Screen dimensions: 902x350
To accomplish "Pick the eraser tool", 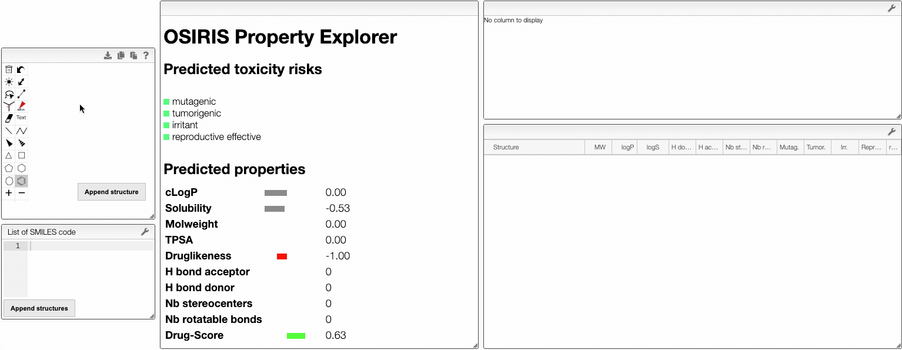I will pos(9,118).
